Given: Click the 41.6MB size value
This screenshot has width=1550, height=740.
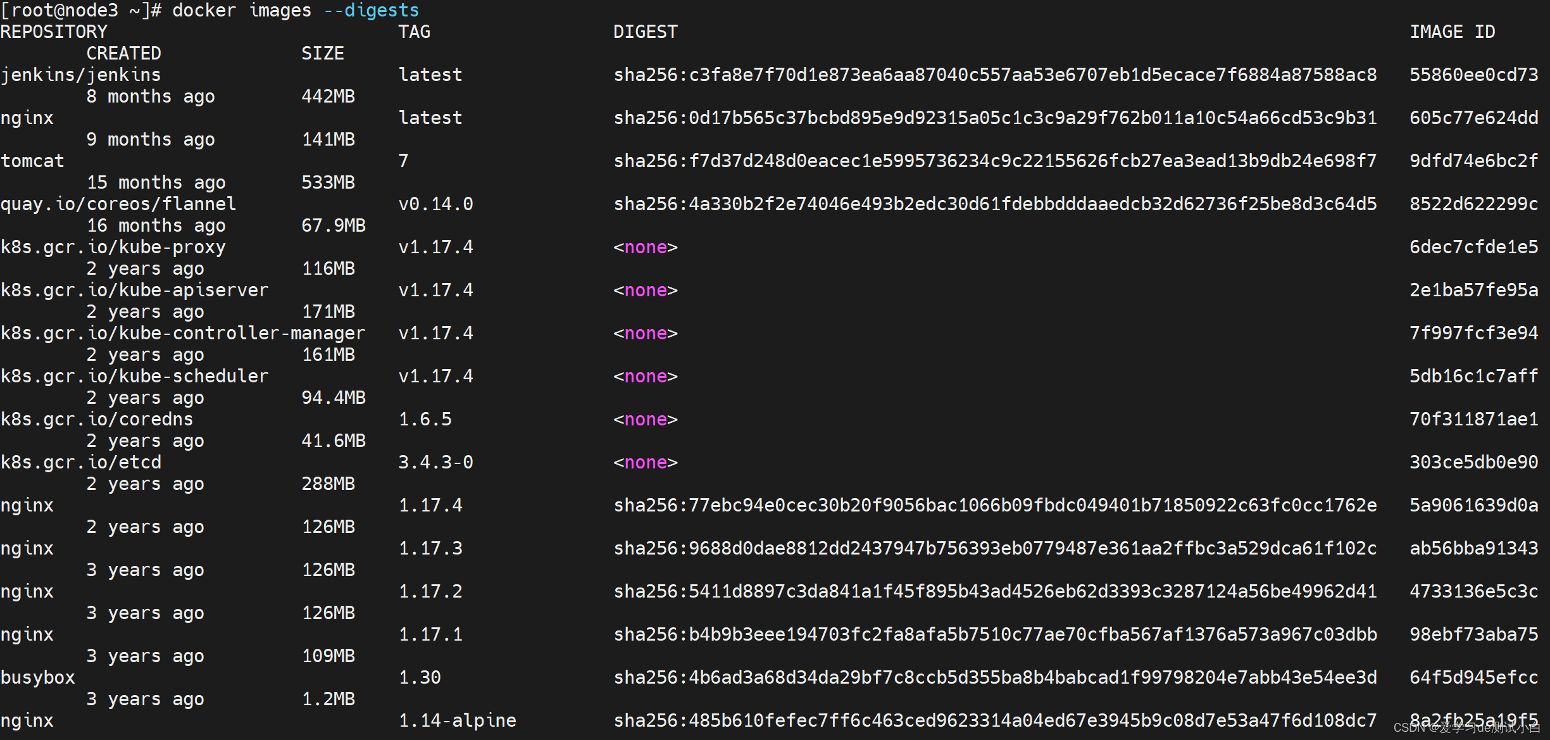Looking at the screenshot, I should (334, 441).
